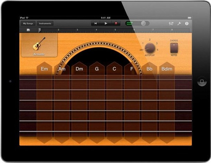
Task: Go to beginning of song
Action: point(95,23)
